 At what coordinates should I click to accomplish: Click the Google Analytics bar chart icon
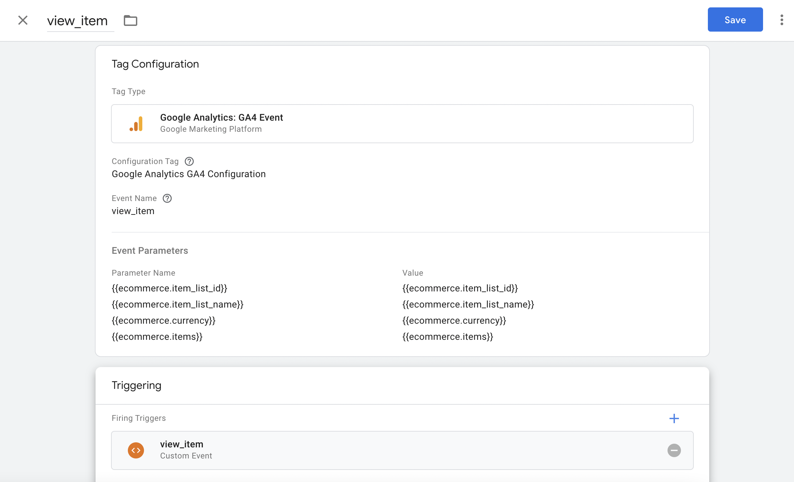click(x=136, y=123)
